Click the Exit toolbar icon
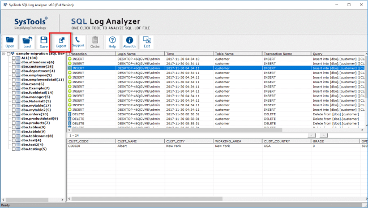 [147, 42]
